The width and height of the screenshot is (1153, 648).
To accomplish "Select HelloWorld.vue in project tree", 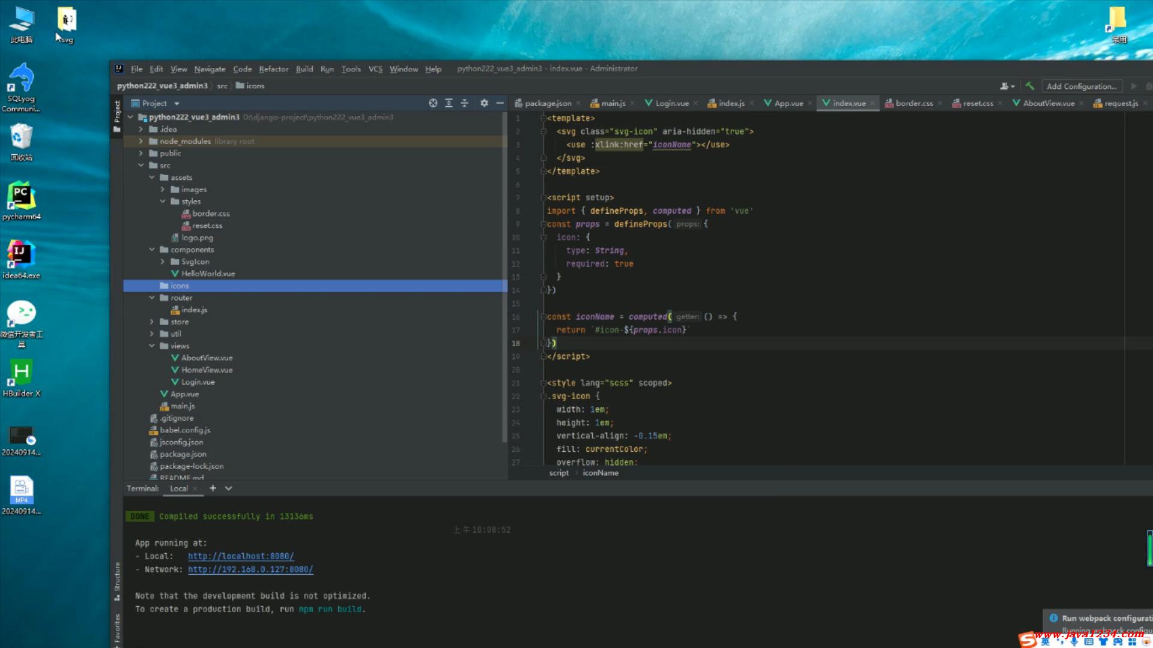I will (x=208, y=274).
